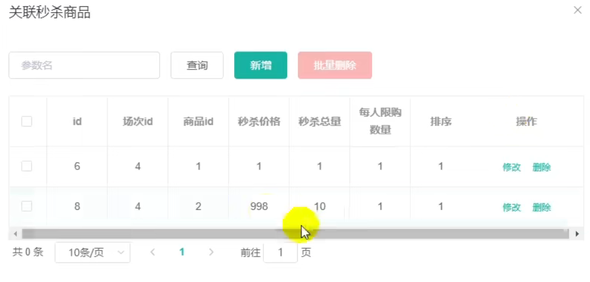The image size is (590, 282).
Task: Click horizontal scrollbar left arrow
Action: coord(15,234)
